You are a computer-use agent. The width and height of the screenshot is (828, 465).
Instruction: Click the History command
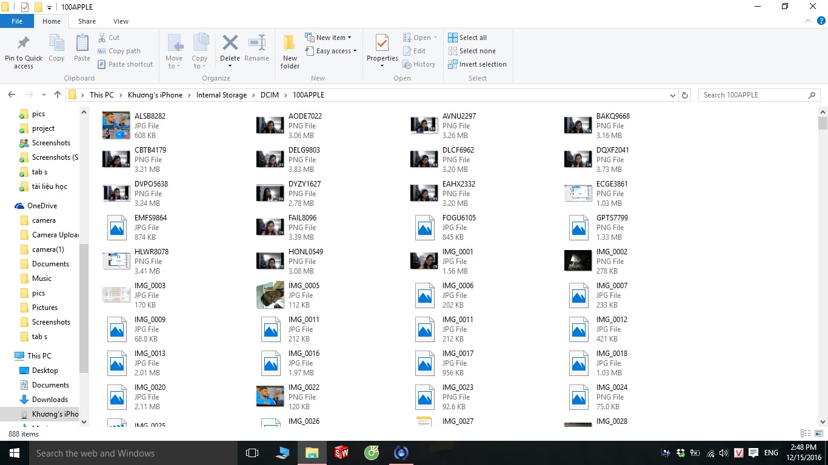click(419, 64)
